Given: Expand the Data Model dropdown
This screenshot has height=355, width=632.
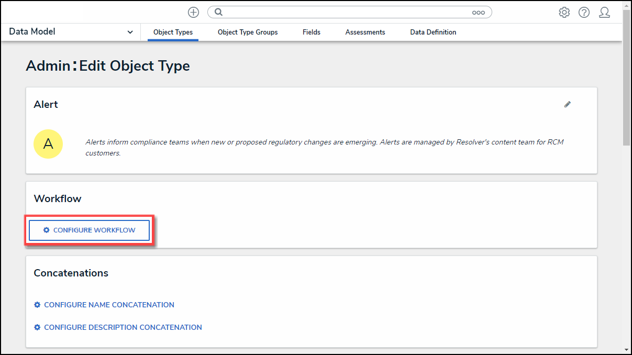Looking at the screenshot, I should click(71, 32).
